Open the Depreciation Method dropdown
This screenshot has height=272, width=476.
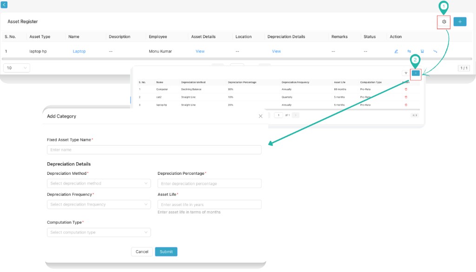point(99,183)
